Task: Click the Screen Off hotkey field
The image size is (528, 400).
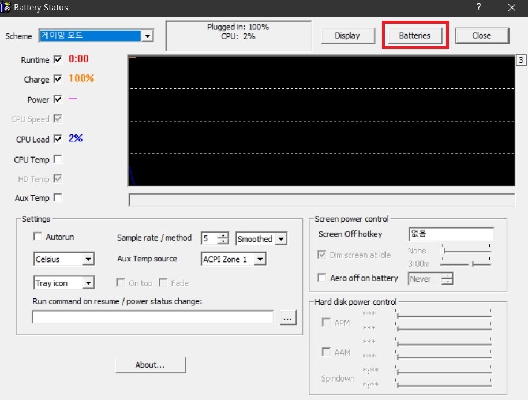Action: (x=451, y=234)
